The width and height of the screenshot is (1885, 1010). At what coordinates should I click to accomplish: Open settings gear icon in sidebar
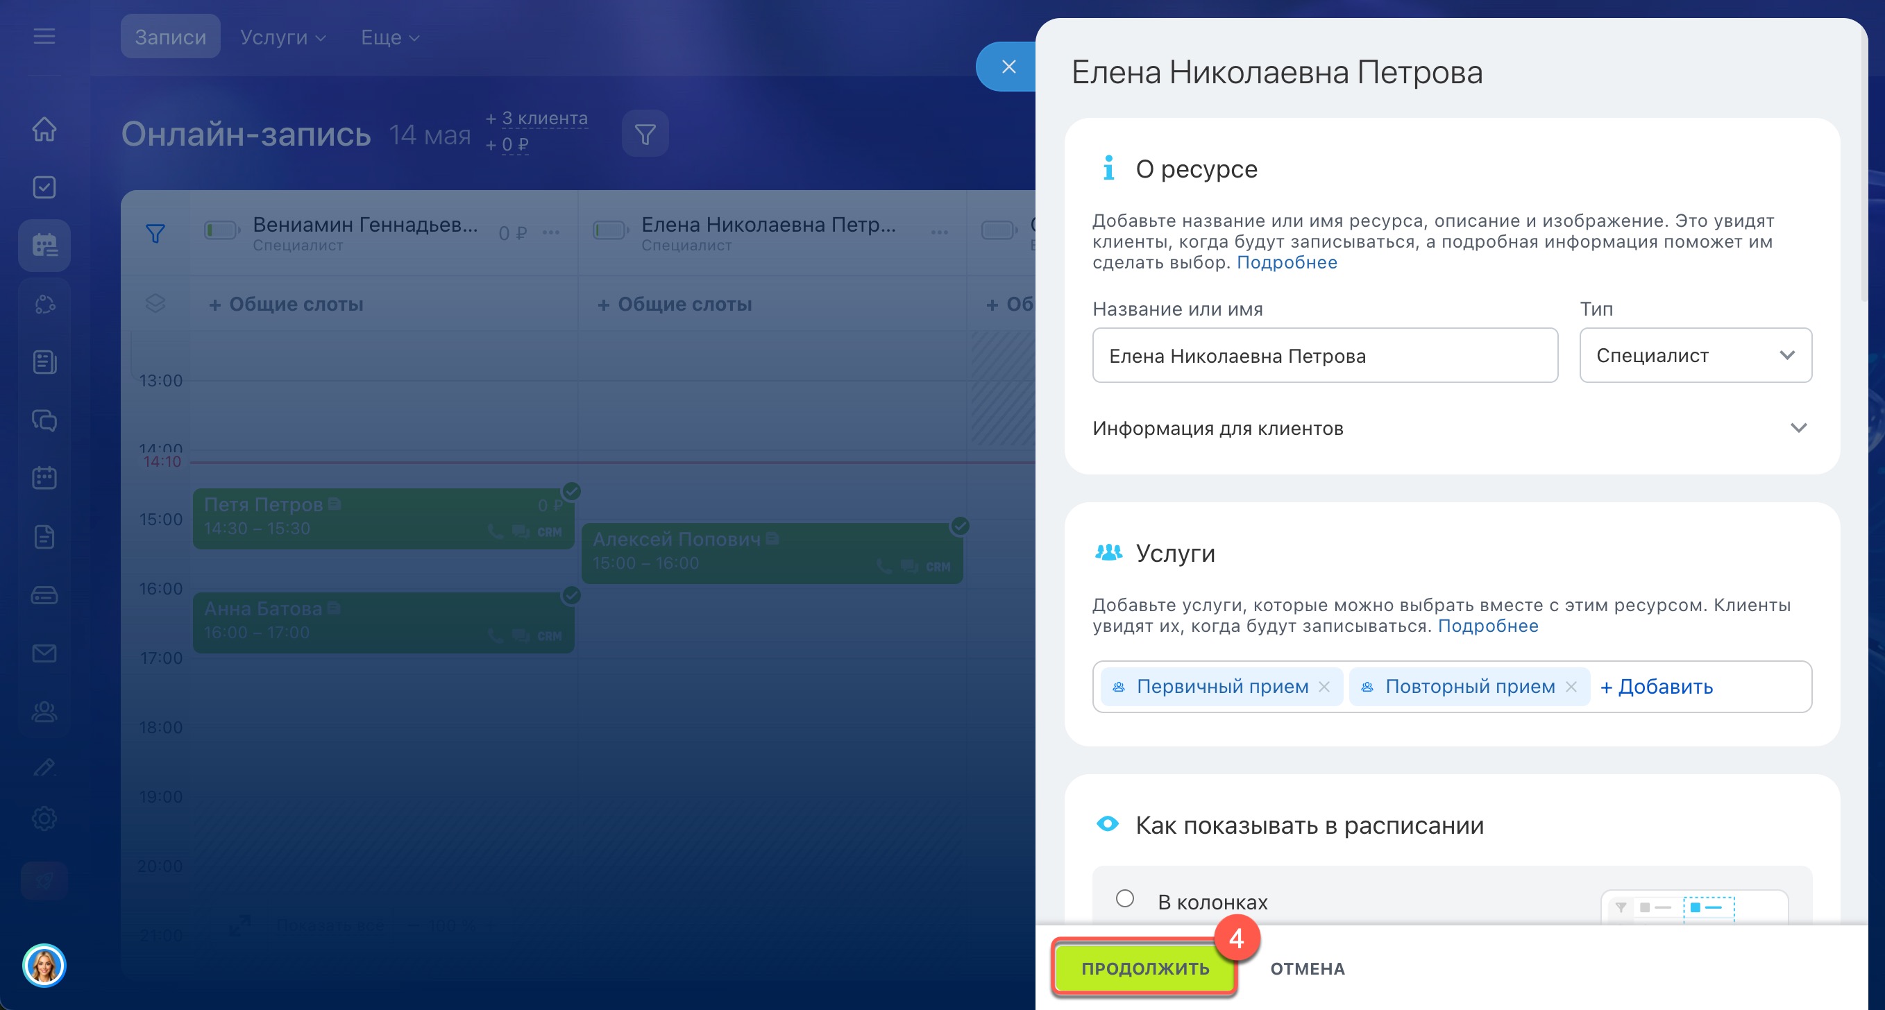coord(44,818)
